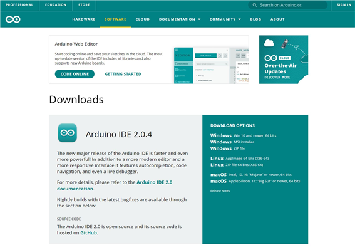Download Linux AppImage 64 bits

pyautogui.click(x=239, y=159)
